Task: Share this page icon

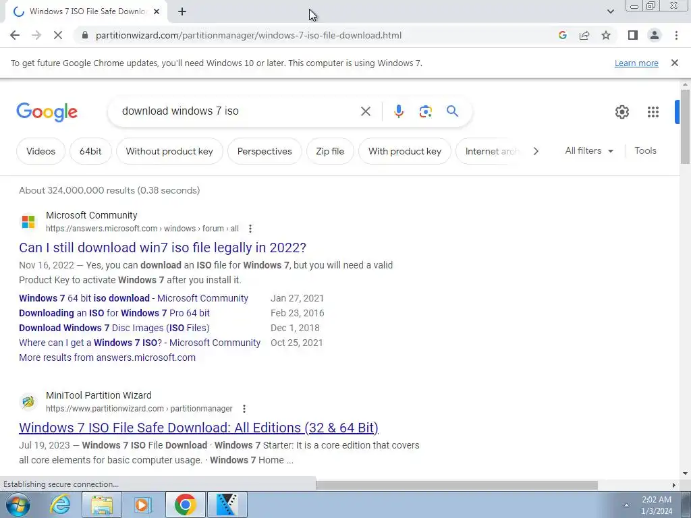Action: pyautogui.click(x=584, y=35)
